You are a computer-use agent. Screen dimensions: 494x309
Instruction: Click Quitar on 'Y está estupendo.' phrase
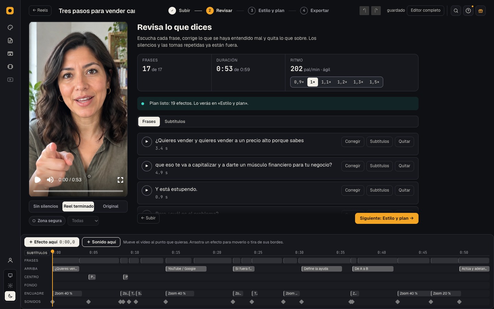coord(404,190)
